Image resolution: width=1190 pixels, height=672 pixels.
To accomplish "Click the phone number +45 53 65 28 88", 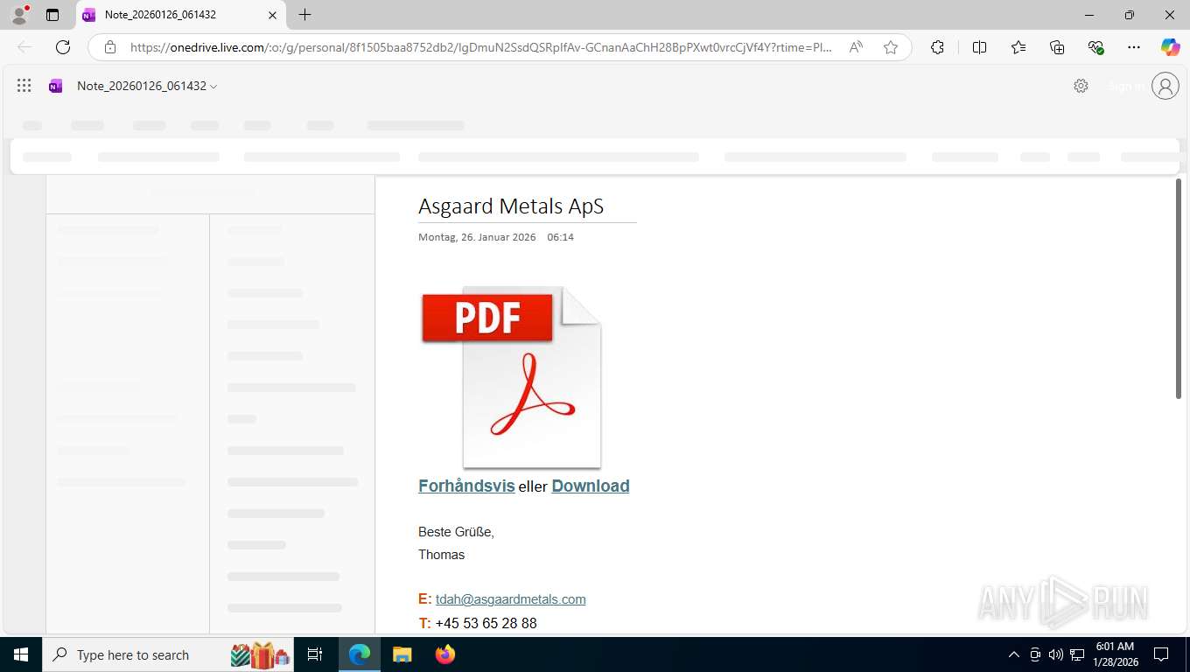I will 486,623.
